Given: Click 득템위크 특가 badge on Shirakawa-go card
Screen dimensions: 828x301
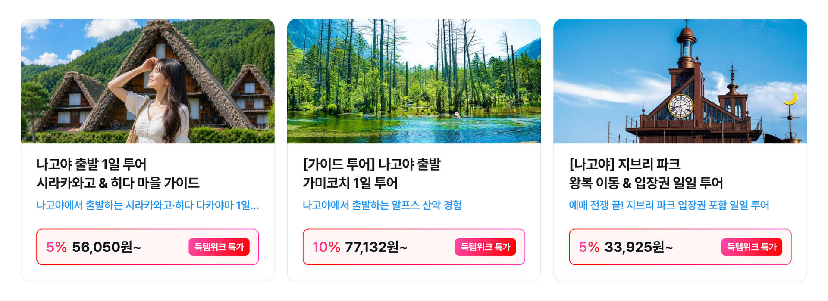Looking at the screenshot, I should point(219,247).
